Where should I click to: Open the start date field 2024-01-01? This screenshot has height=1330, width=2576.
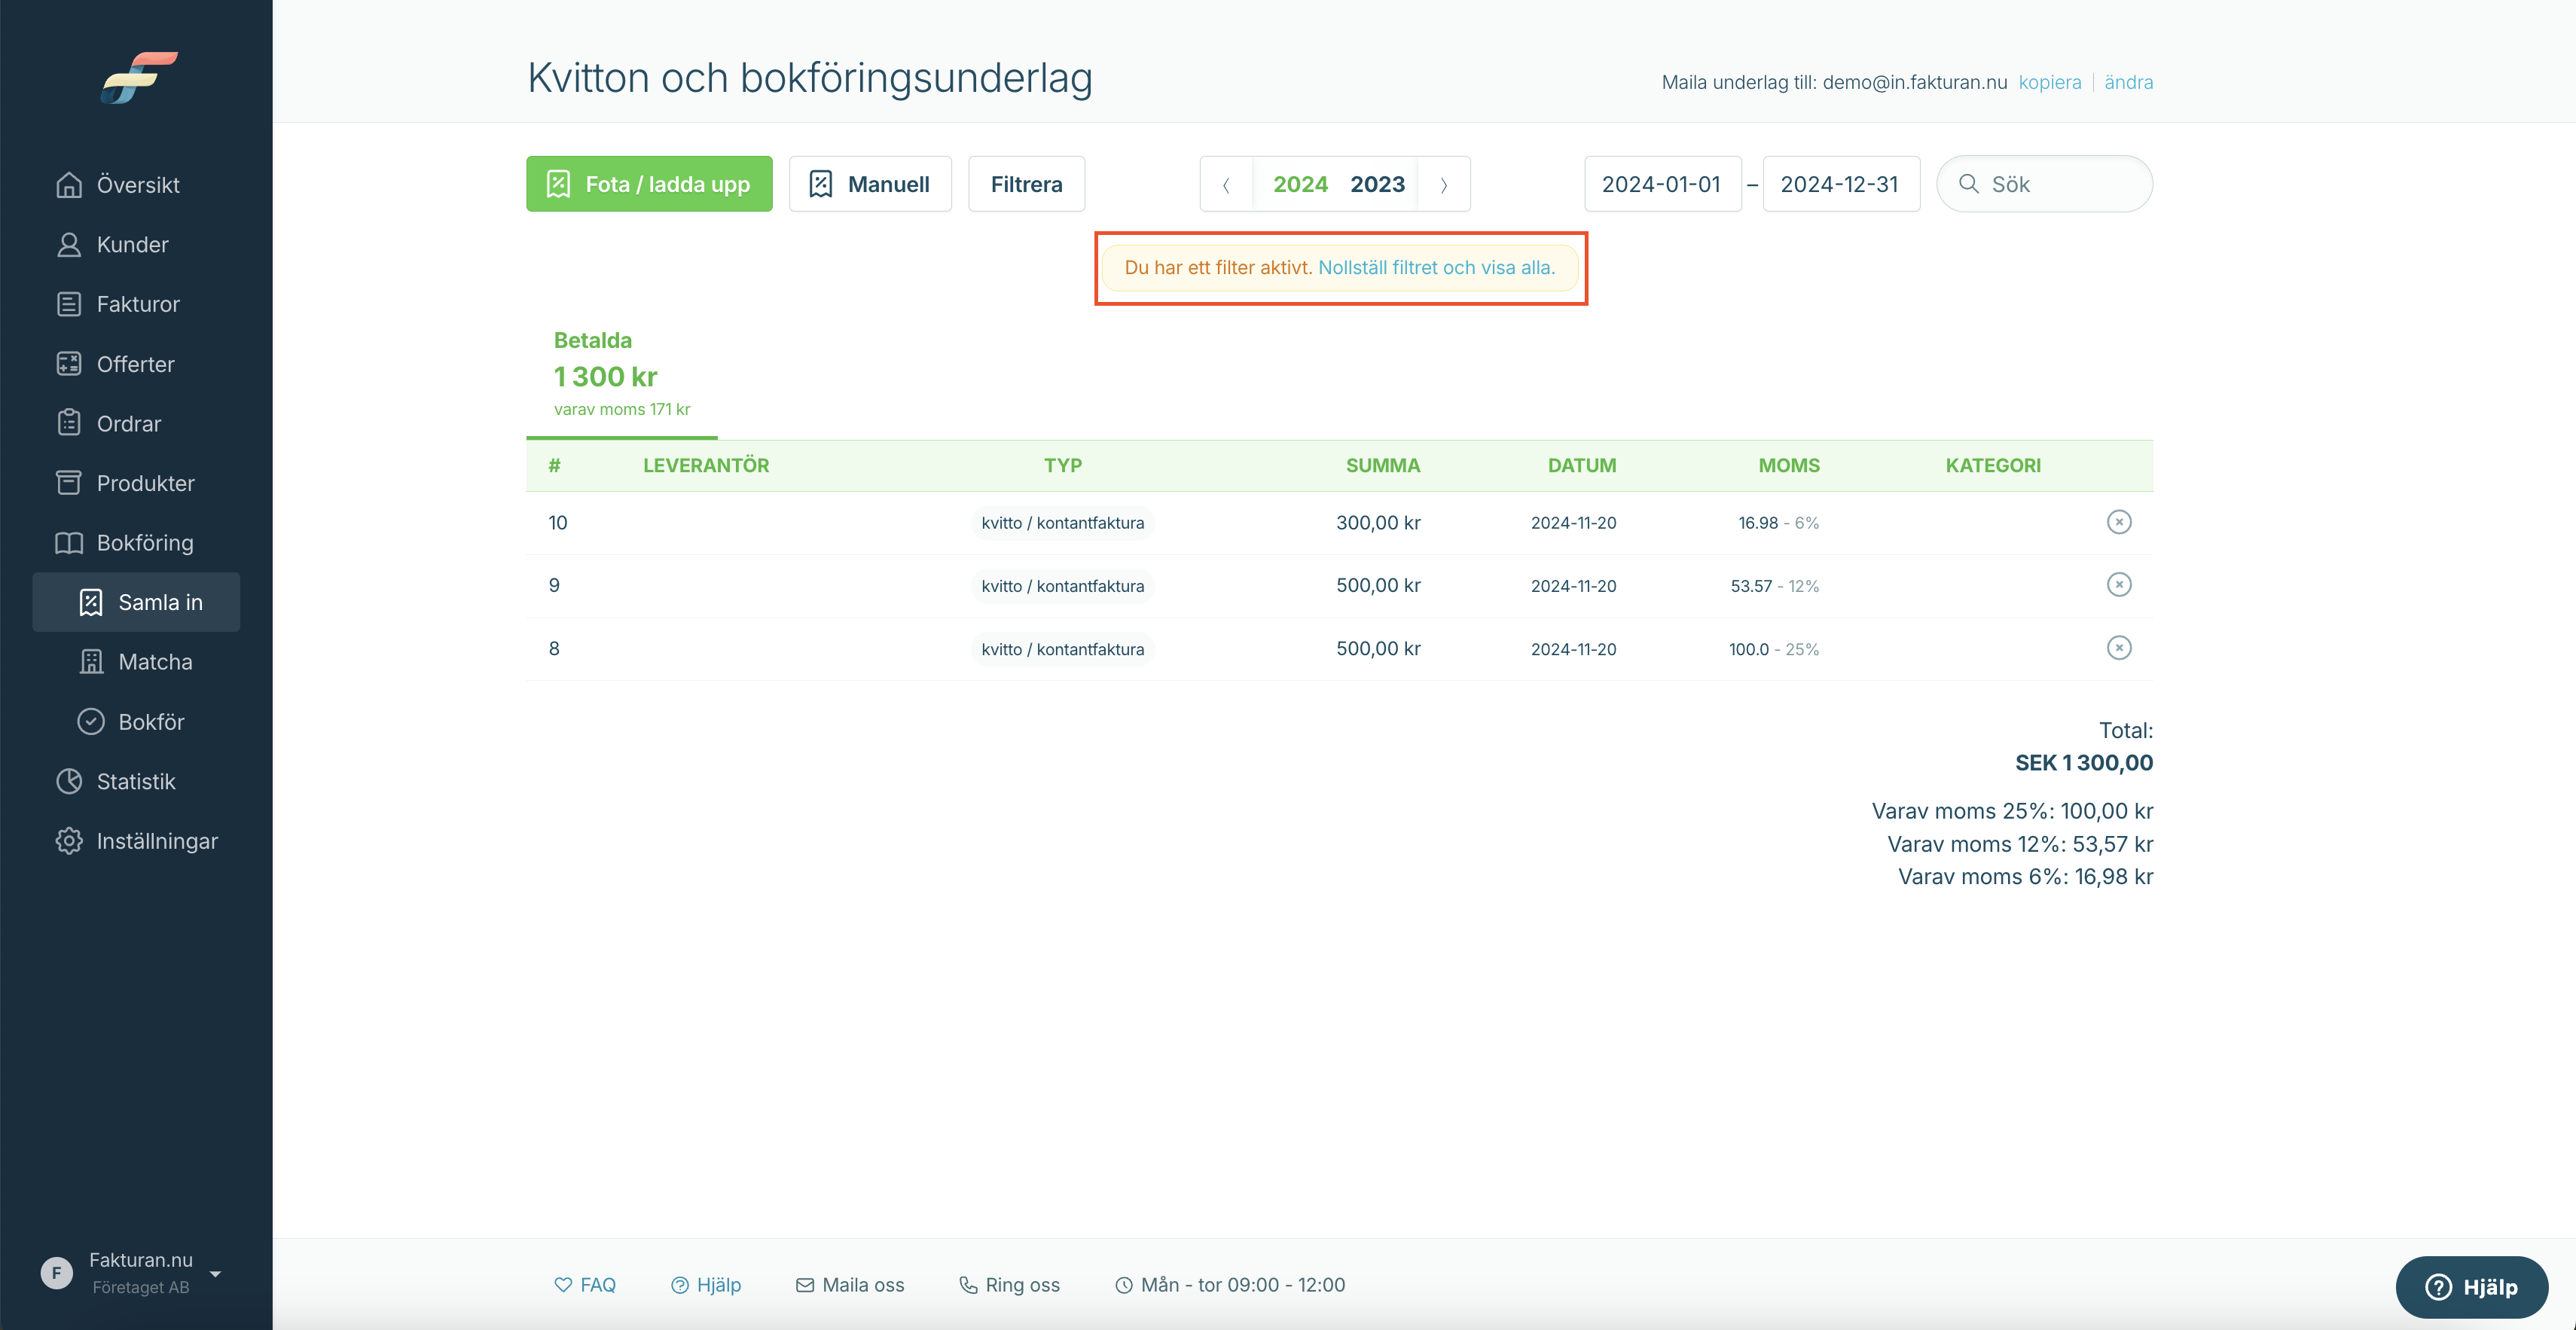1662,184
